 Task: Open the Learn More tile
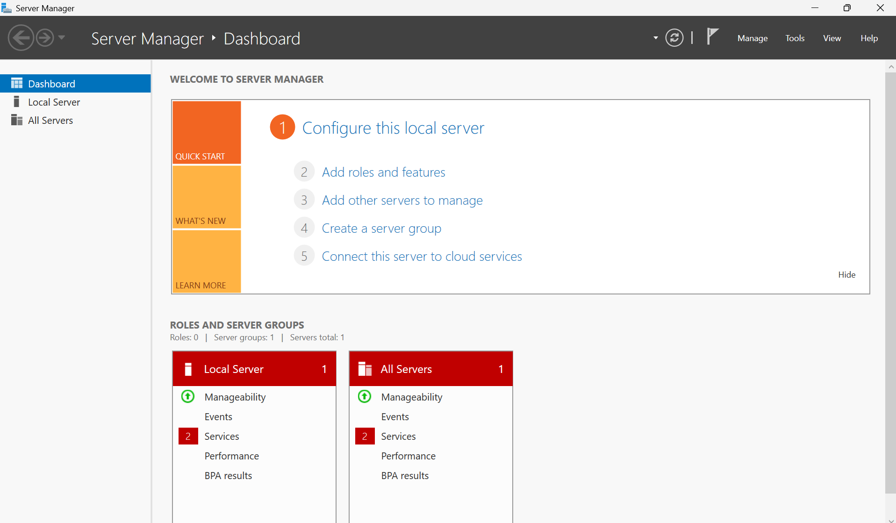coord(207,261)
